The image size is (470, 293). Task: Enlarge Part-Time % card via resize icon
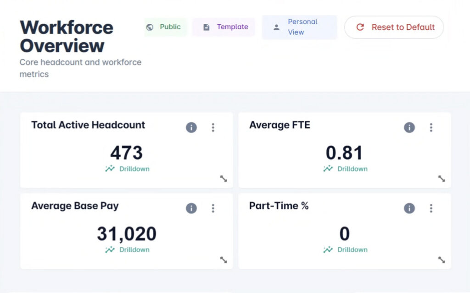(442, 260)
